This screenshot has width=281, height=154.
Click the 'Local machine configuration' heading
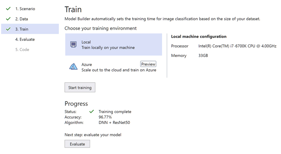199,36
